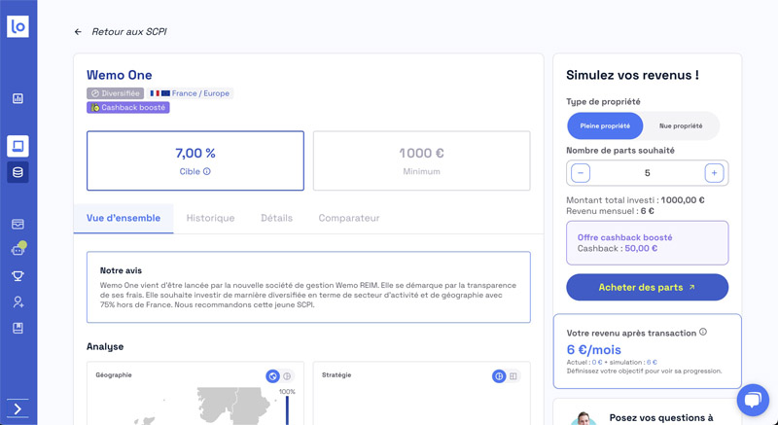Click the 'Offre cashback boosté' box
This screenshot has height=425, width=778.
tap(647, 243)
